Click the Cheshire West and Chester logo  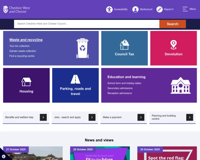click(16, 9)
